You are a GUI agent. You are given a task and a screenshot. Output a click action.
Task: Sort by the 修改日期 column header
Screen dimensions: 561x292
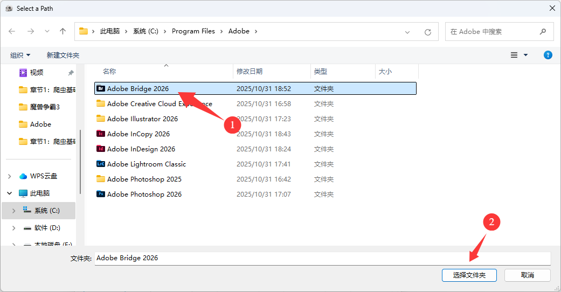(272, 72)
